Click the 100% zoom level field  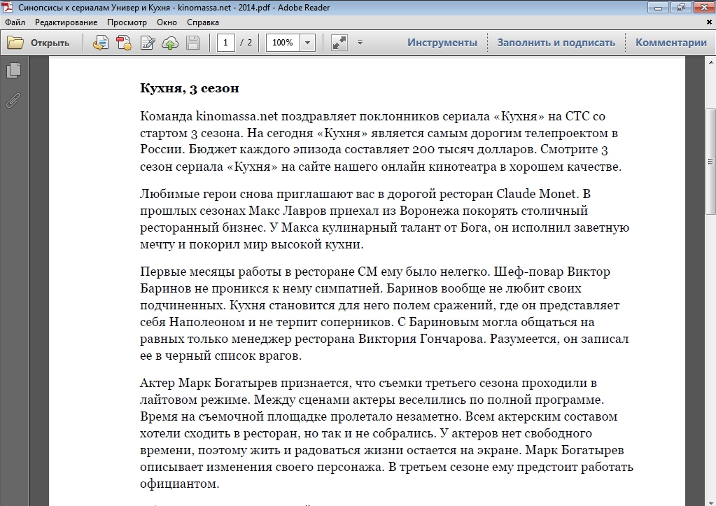[283, 43]
